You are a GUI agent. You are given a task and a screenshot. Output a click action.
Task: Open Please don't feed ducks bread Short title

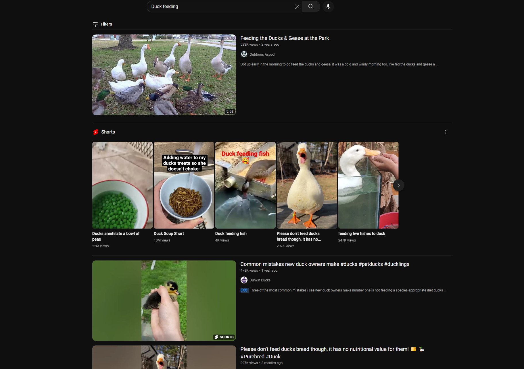coord(299,236)
